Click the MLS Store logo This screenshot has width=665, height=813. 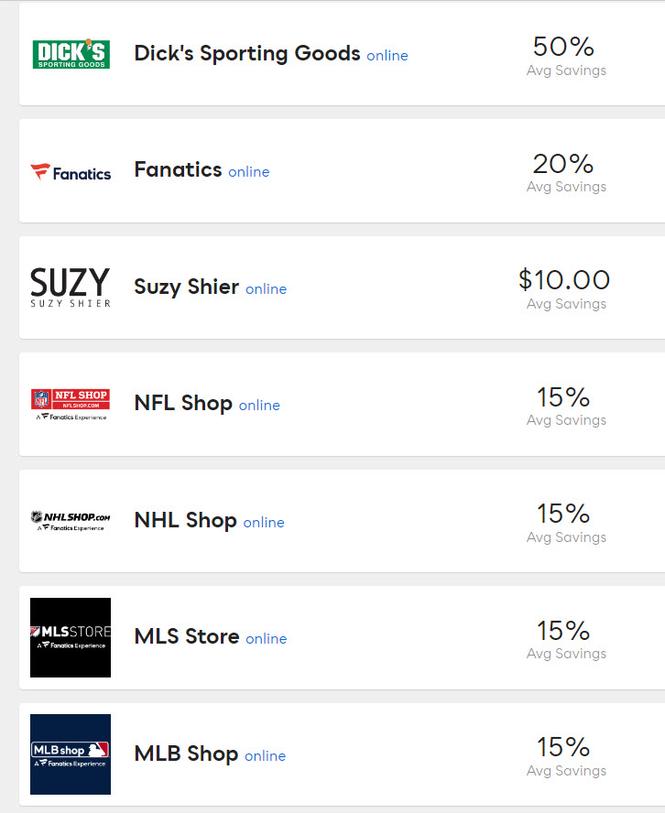pyautogui.click(x=71, y=637)
